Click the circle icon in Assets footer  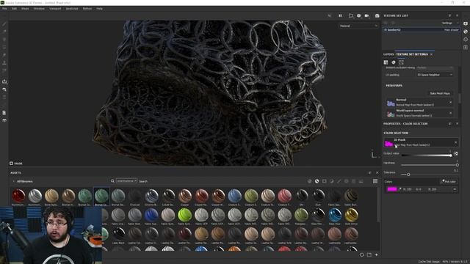coord(362,254)
